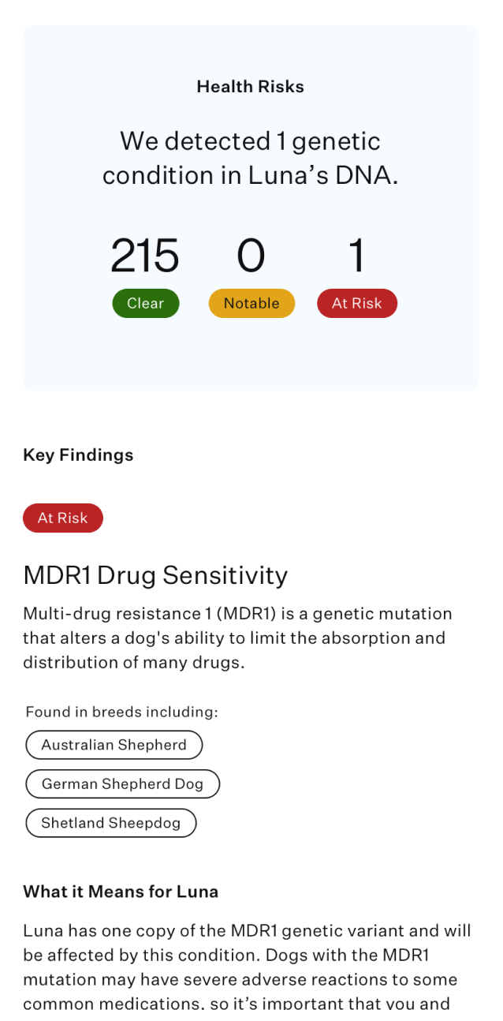
Task: Click the 215 clear conditions count
Action: [145, 256]
